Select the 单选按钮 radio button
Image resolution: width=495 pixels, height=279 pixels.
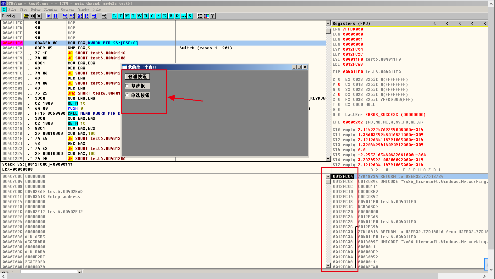click(127, 95)
